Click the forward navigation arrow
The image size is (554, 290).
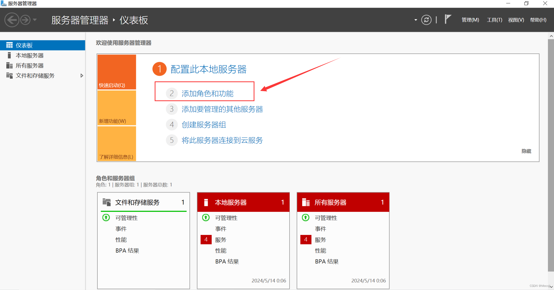point(25,20)
